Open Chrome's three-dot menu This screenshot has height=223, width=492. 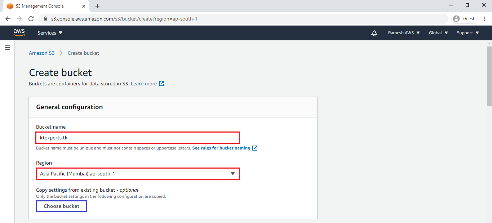[x=484, y=19]
